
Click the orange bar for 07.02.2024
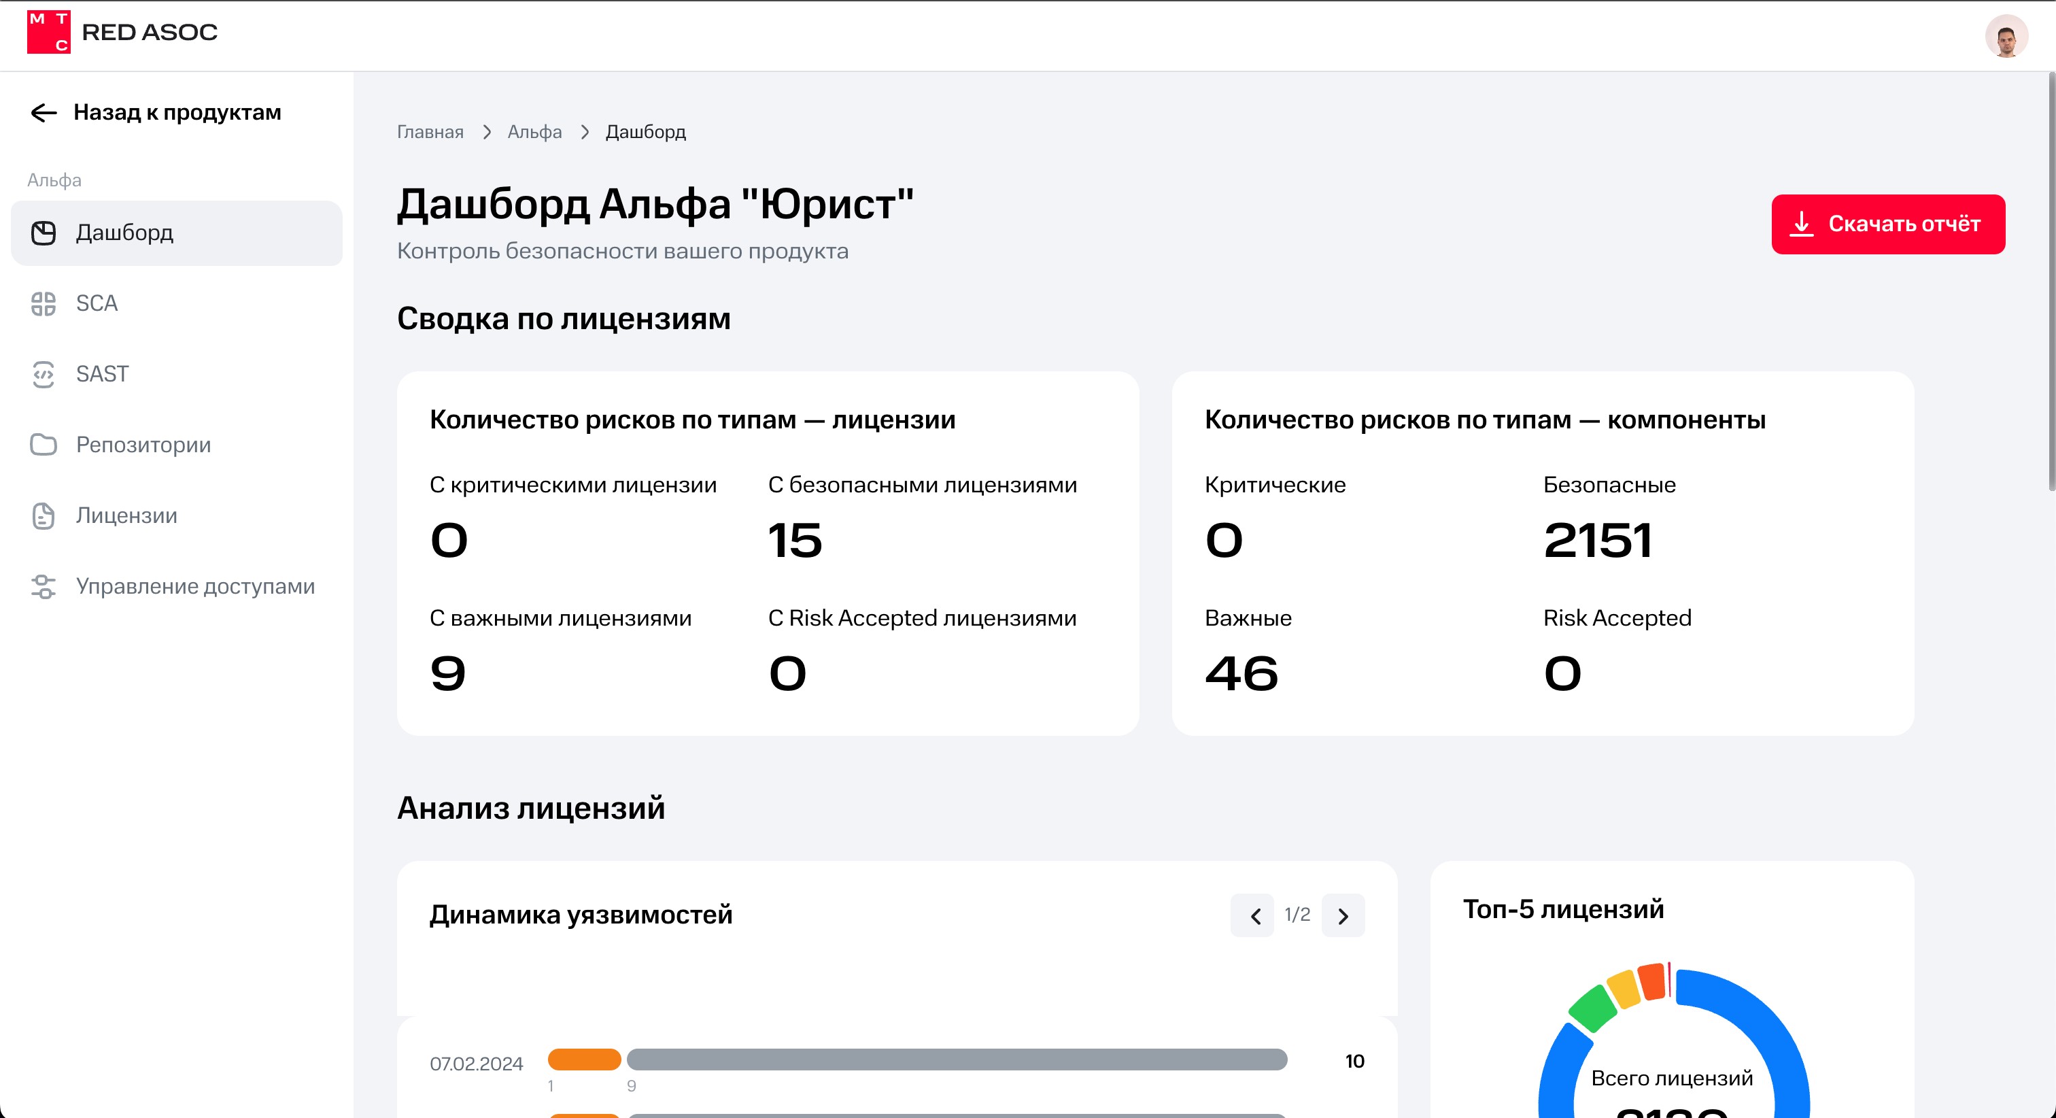point(584,1060)
